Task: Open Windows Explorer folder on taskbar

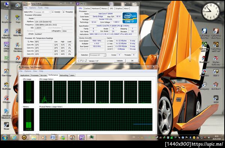Action: point(34,138)
